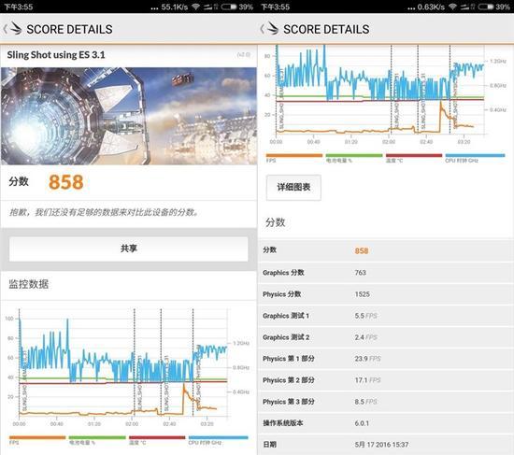
Task: Tap the Graphics 测试 1 result row
Action: (385, 316)
